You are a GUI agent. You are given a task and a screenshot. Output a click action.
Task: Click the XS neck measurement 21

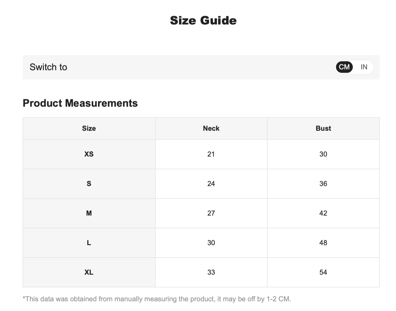(211, 154)
